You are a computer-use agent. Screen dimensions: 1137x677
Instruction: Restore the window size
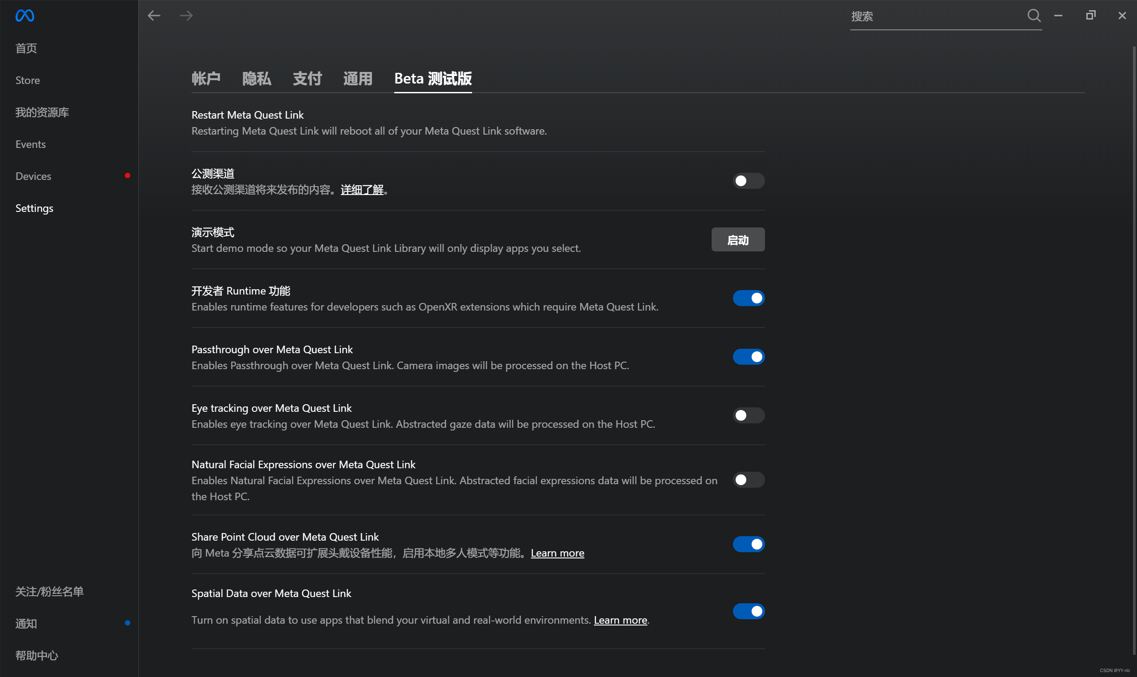(x=1090, y=16)
